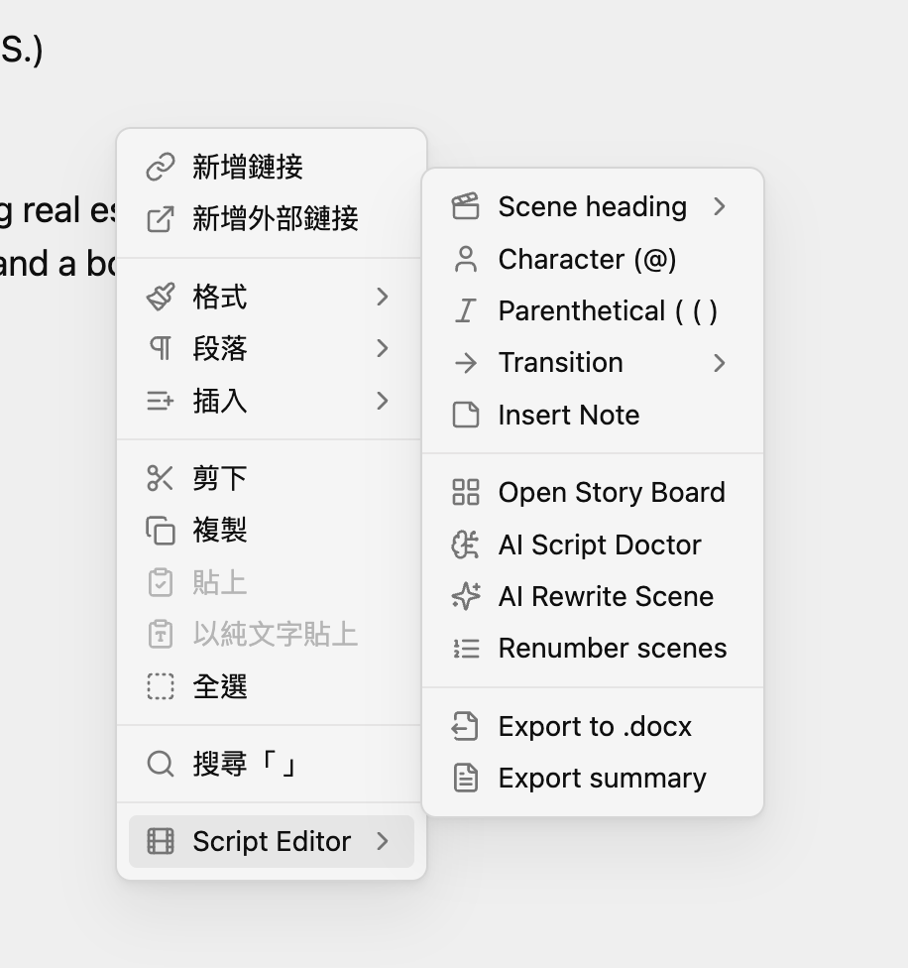Click the sparkle icon for AI Rewrite Scene
Image resolution: width=908 pixels, height=968 pixels.
466,596
